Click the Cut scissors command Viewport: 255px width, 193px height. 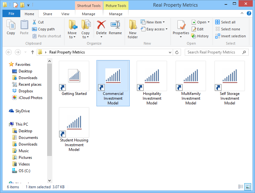(38, 22)
